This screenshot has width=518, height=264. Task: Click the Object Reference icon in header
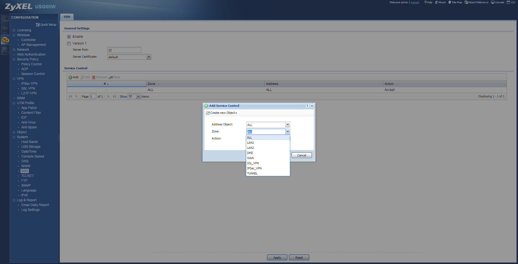coord(466,2)
